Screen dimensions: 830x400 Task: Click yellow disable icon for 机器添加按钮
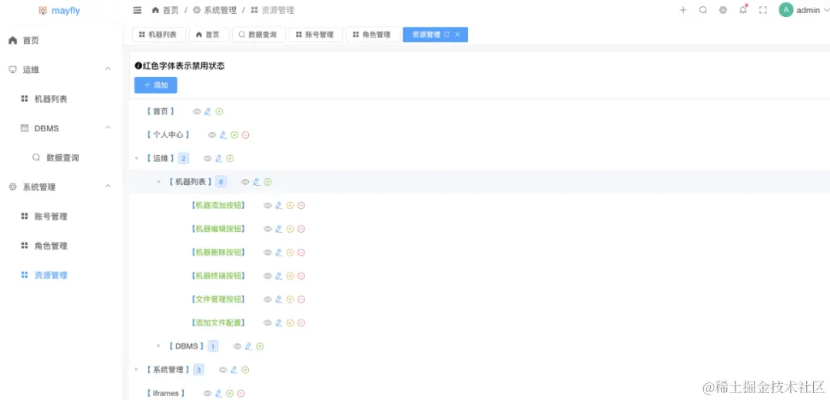290,205
